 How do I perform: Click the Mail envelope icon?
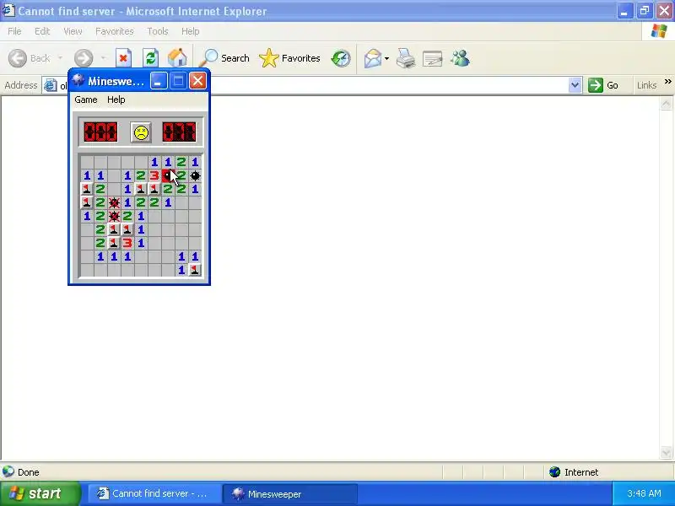pyautogui.click(x=373, y=58)
